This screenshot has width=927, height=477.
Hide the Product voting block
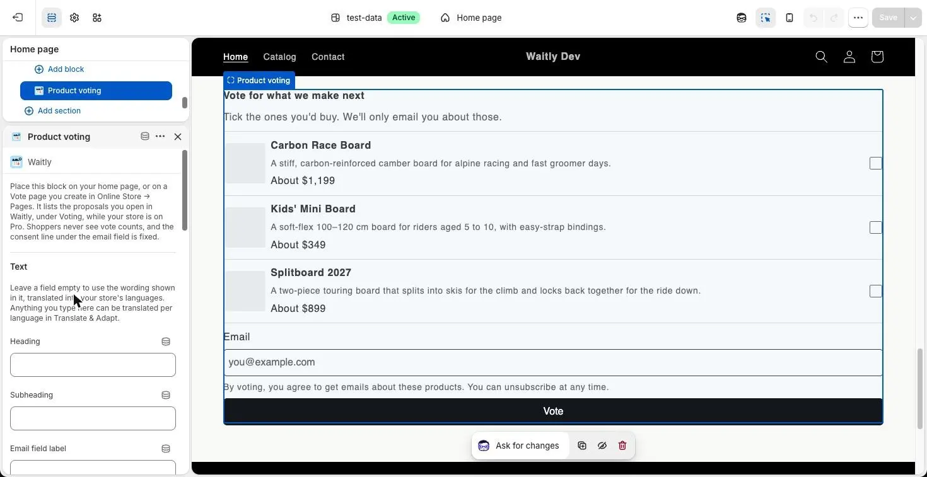tap(602, 445)
